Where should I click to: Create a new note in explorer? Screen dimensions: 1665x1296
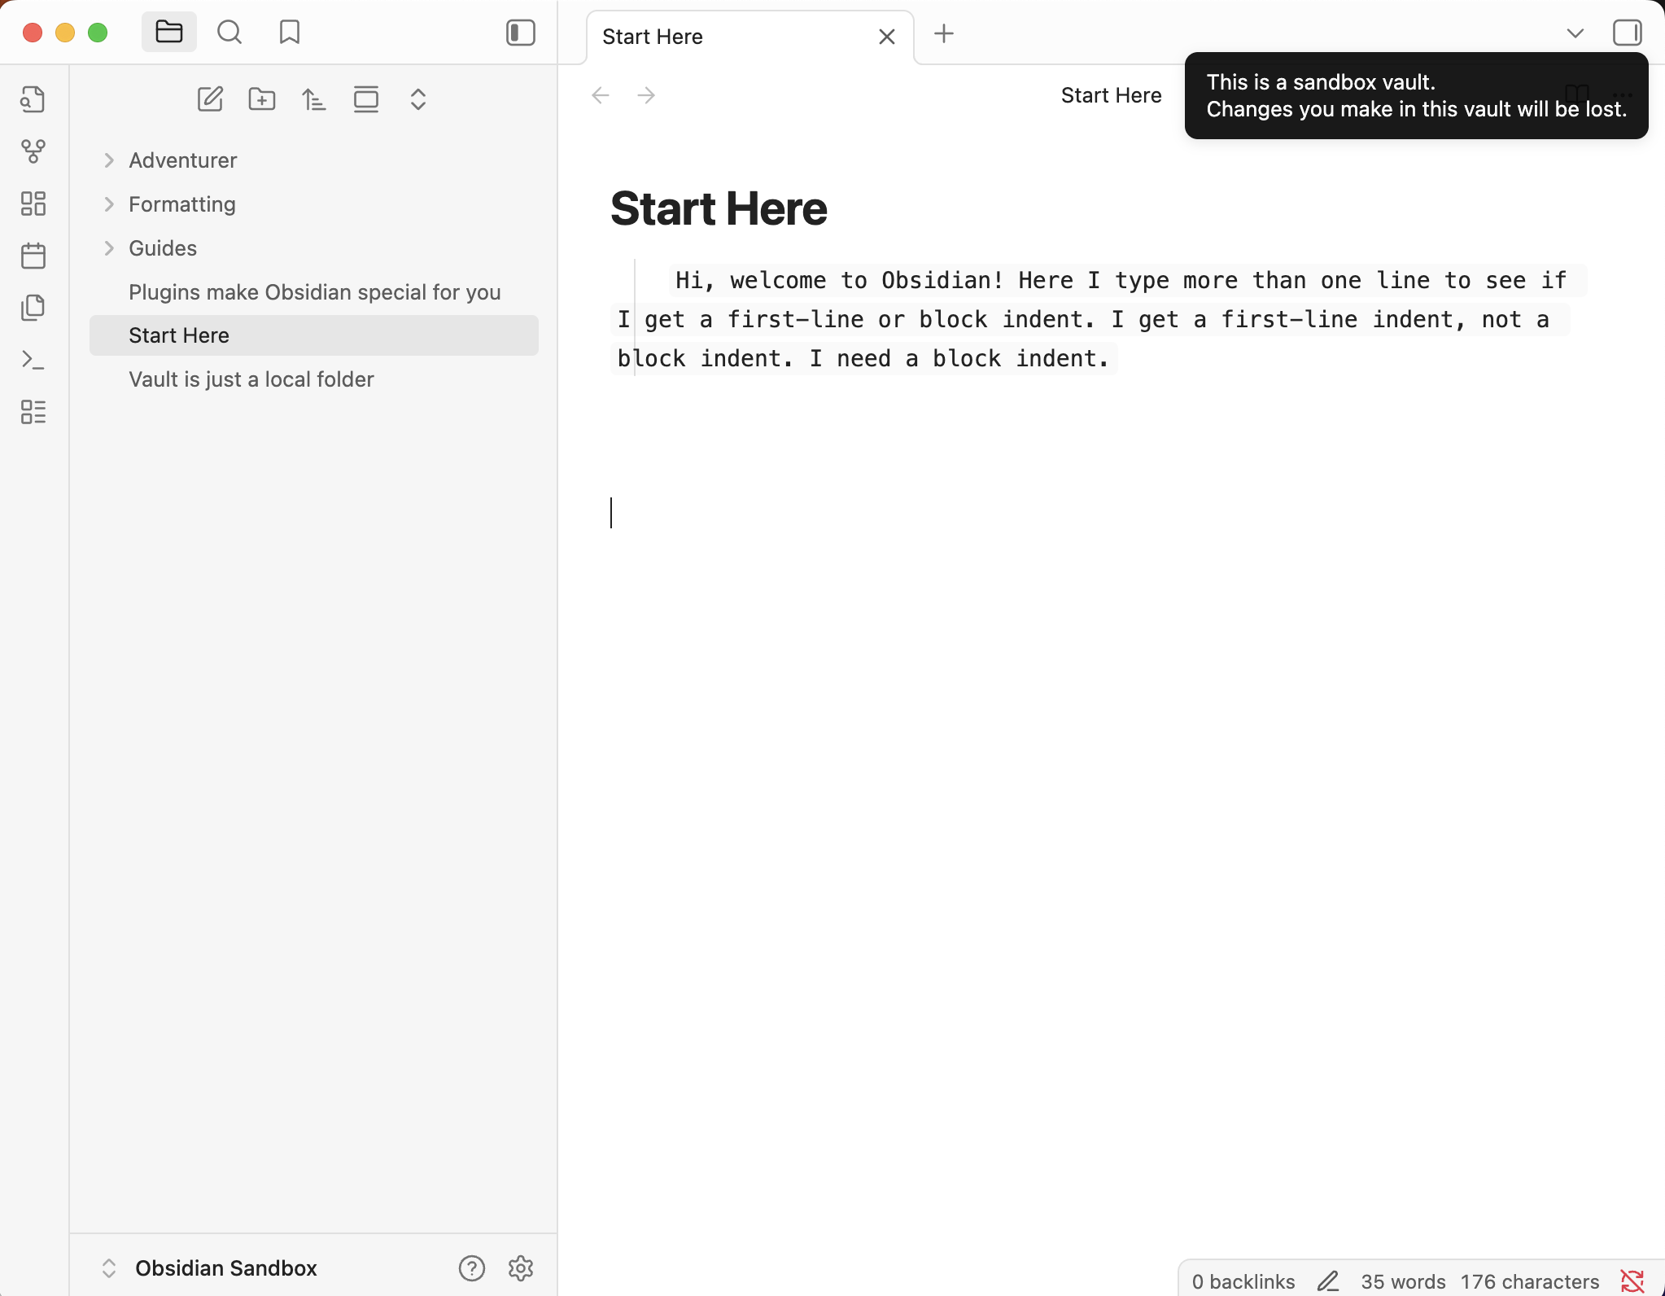click(x=210, y=99)
